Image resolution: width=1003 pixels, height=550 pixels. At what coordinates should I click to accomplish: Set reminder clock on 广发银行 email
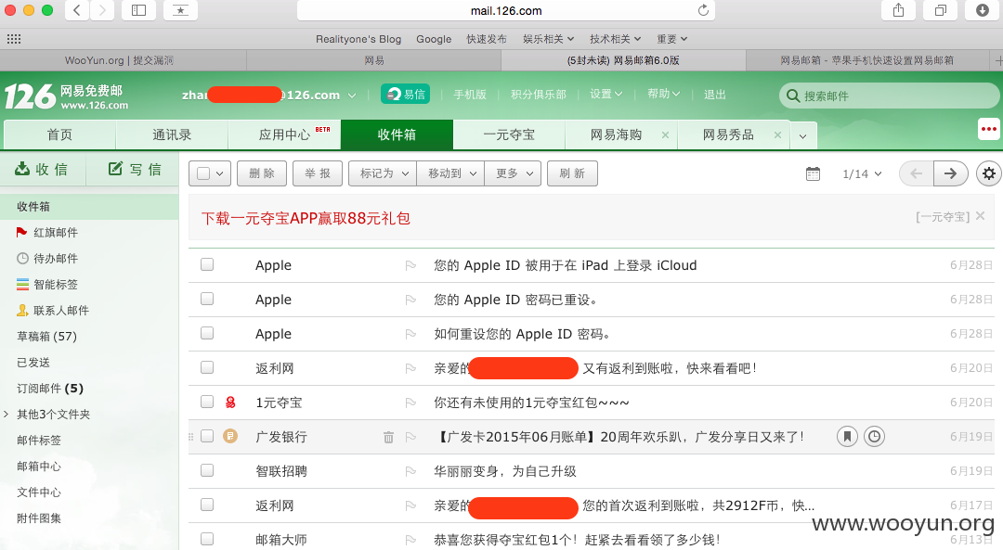click(874, 437)
